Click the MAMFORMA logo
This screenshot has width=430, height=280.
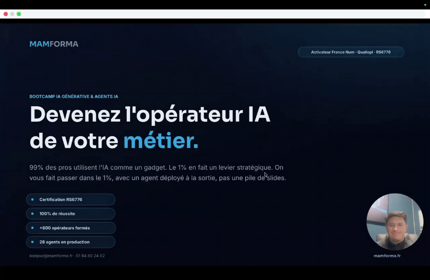[x=54, y=44]
